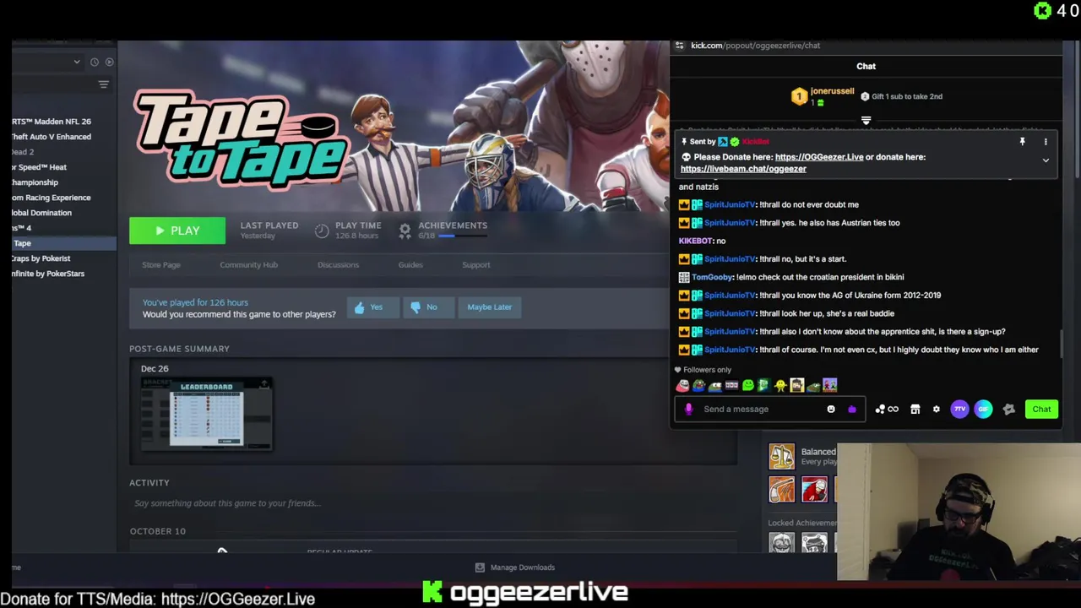Click jonerussell top gifter entry

823,96
